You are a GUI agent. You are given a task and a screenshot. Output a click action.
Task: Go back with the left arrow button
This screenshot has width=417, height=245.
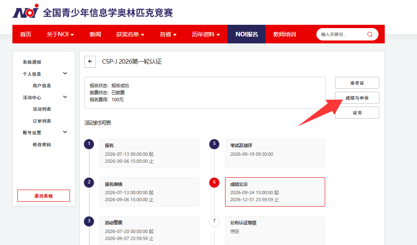pyautogui.click(x=90, y=62)
